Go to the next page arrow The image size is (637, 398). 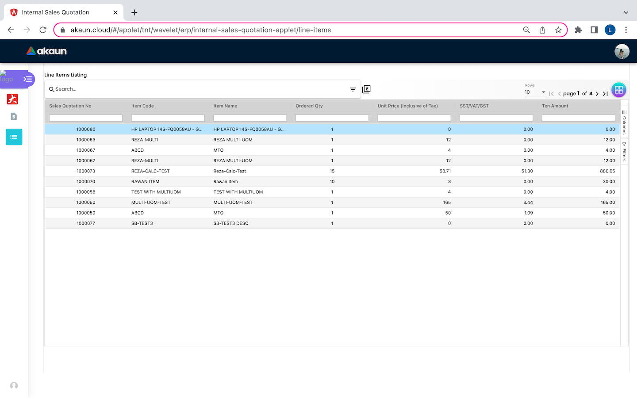pos(597,94)
